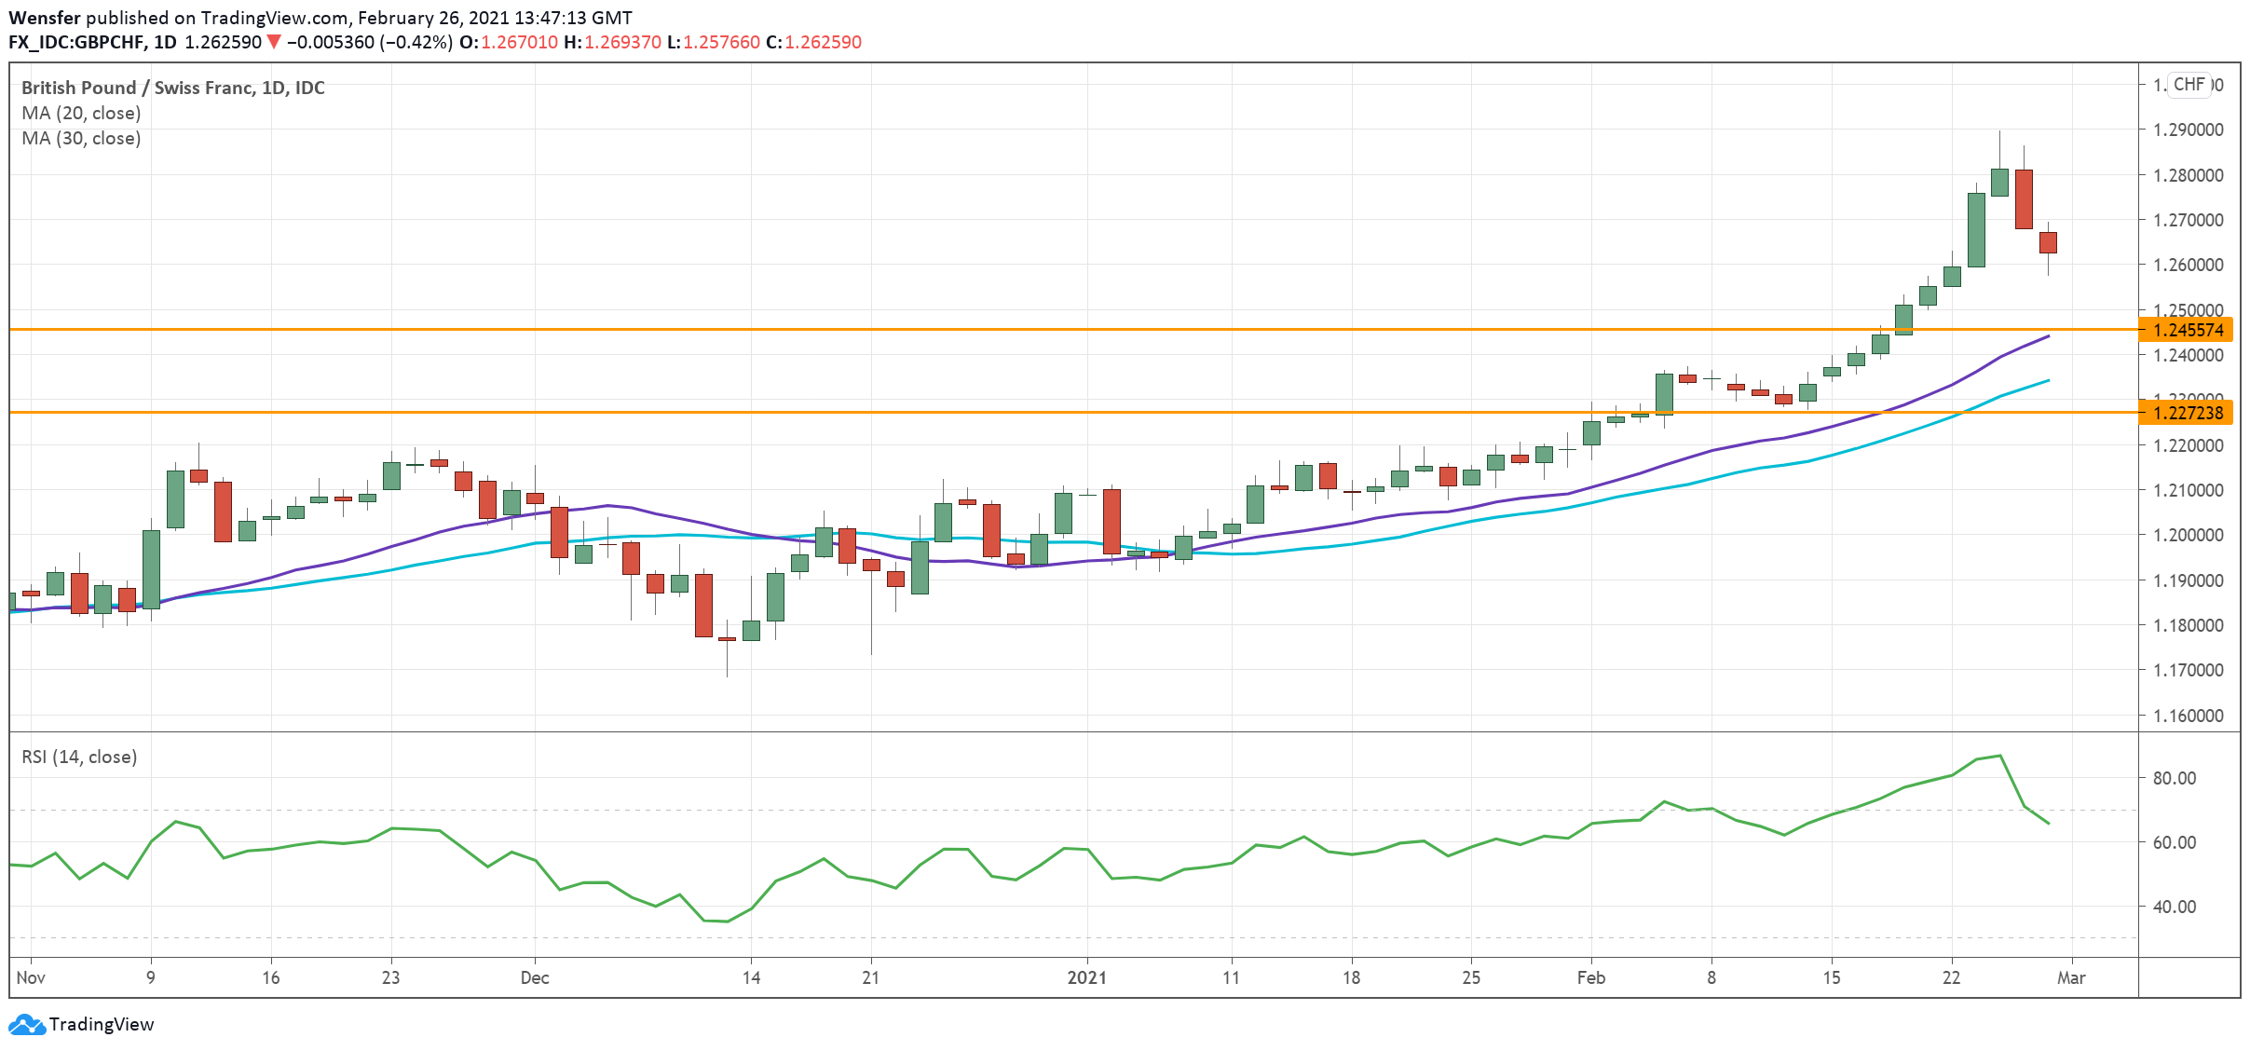The width and height of the screenshot is (2250, 1051).
Task: Click the MA (20, close) indicator legend
Action: pos(81,113)
